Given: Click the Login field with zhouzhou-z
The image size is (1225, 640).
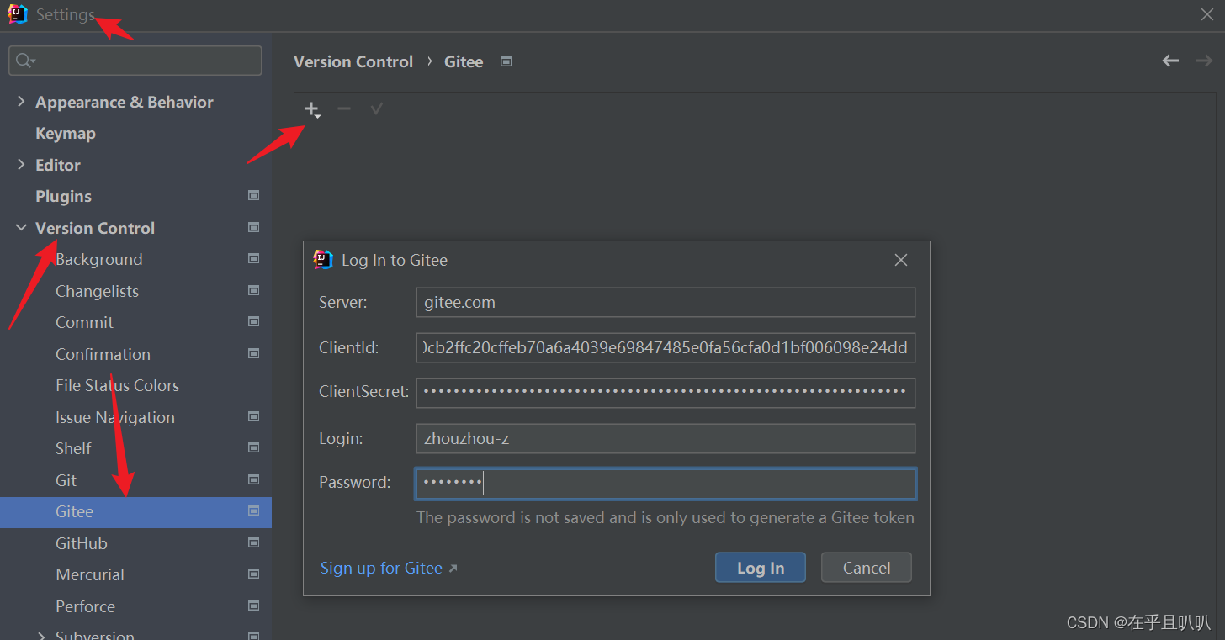Looking at the screenshot, I should pyautogui.click(x=666, y=438).
